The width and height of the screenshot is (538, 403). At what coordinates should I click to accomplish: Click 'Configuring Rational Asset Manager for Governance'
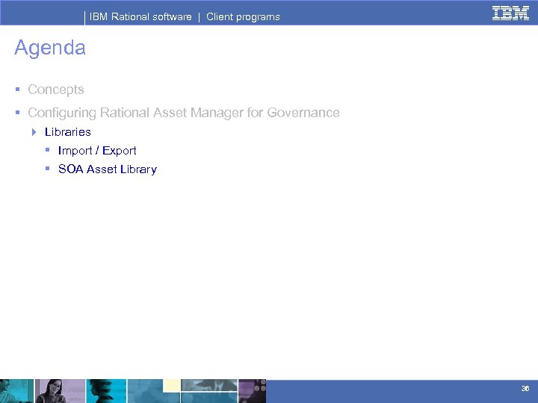click(184, 113)
